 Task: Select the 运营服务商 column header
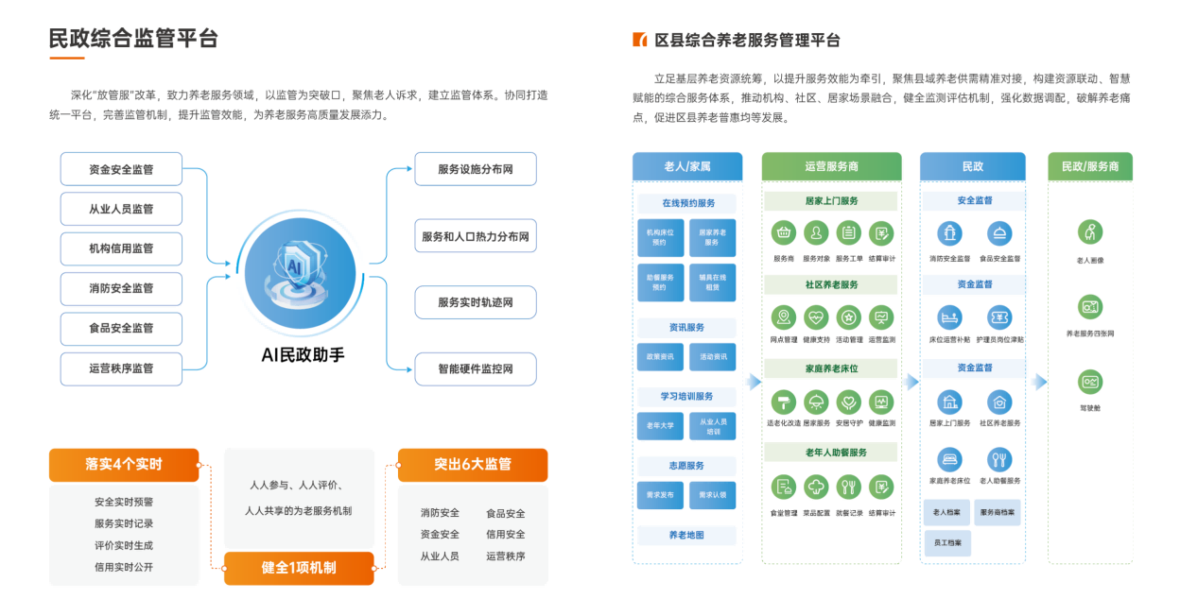click(x=831, y=166)
